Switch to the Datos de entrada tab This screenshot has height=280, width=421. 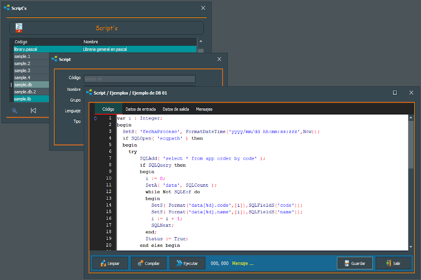tap(140, 109)
